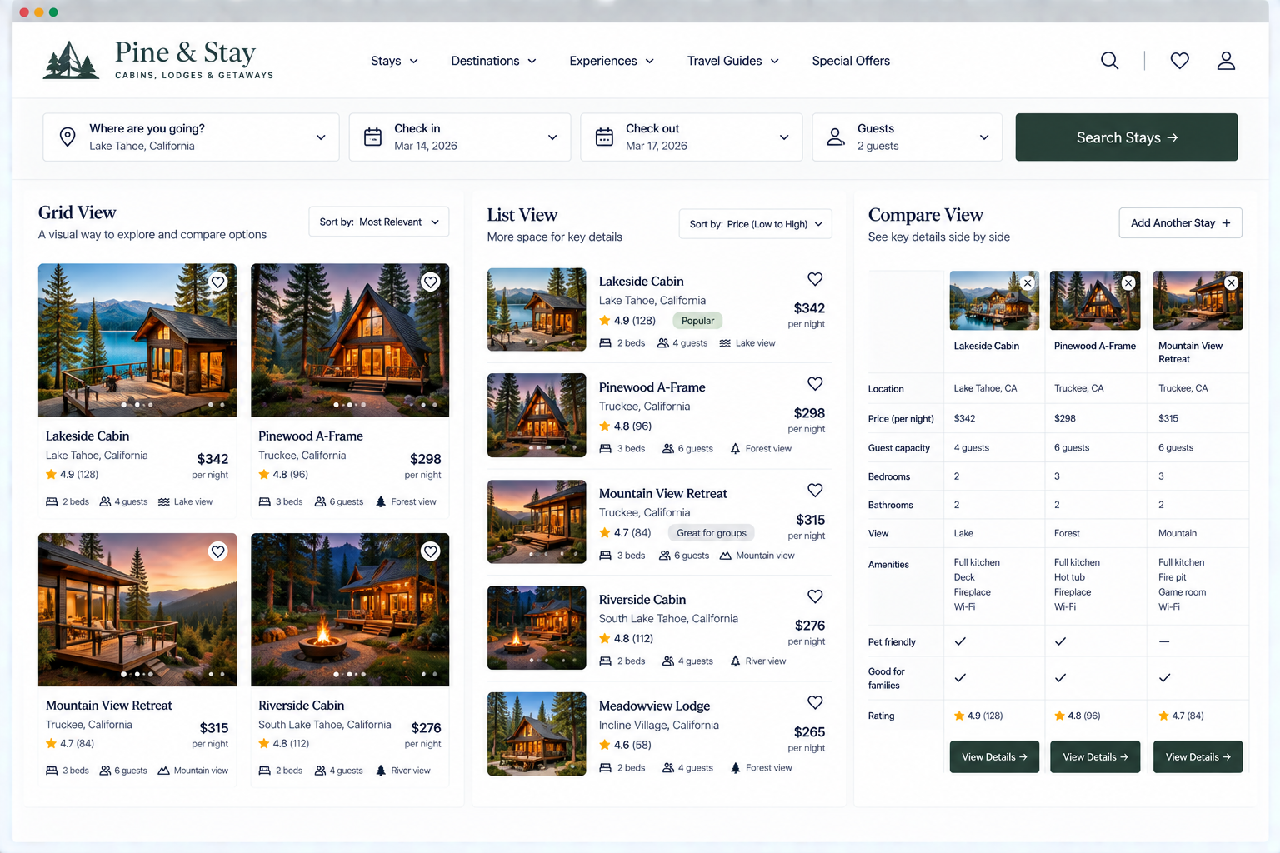Click the Guests person icon
1280x853 pixels.
[836, 137]
